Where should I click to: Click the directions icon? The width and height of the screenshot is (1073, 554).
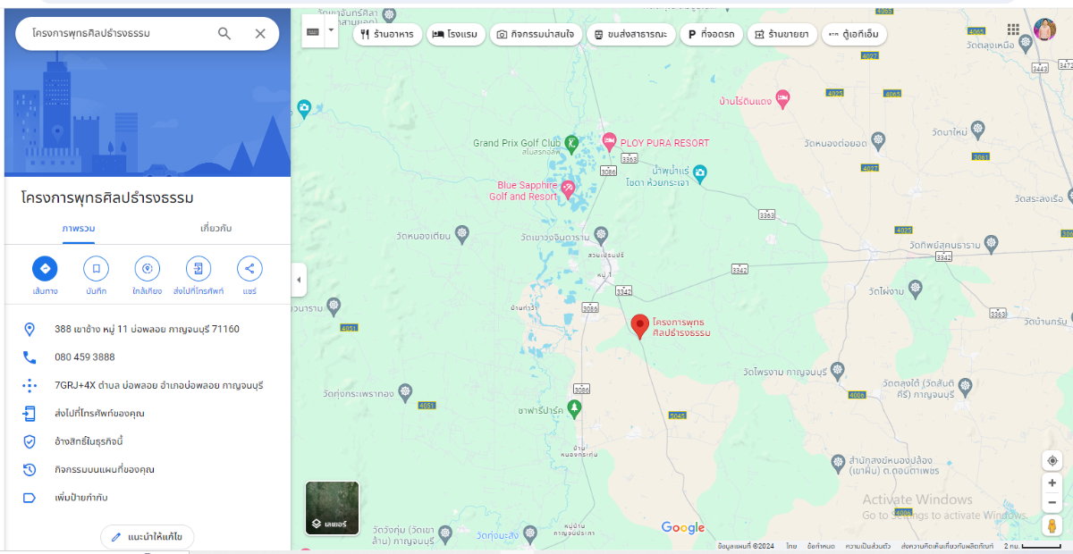pyautogui.click(x=45, y=268)
